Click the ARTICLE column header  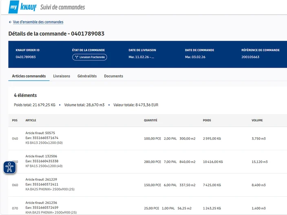coord(31,120)
